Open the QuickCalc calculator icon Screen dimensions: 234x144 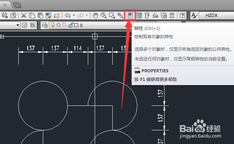click(172, 15)
